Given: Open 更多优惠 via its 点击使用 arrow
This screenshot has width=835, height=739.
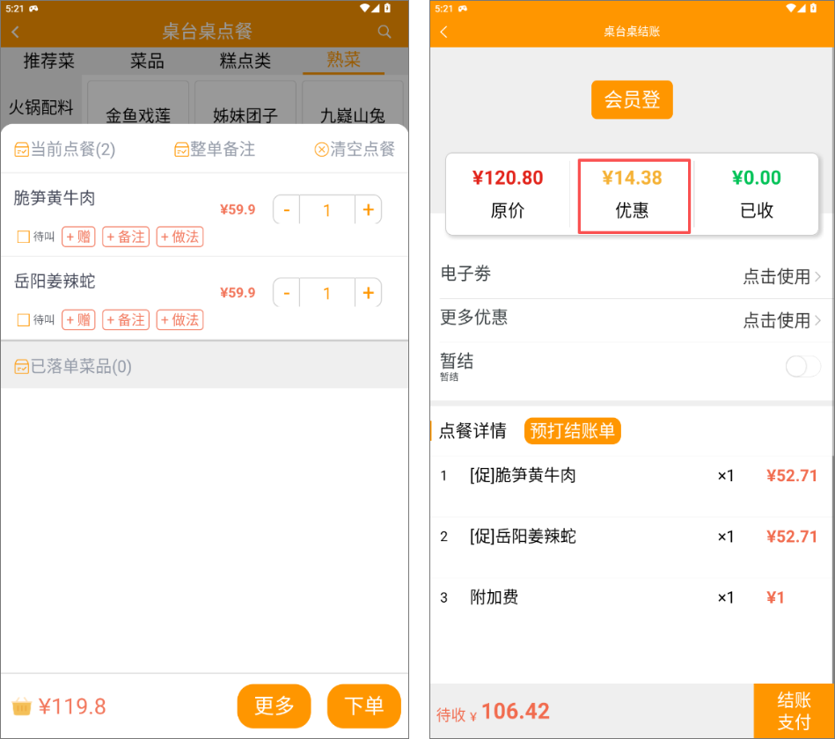Looking at the screenshot, I should (x=781, y=320).
